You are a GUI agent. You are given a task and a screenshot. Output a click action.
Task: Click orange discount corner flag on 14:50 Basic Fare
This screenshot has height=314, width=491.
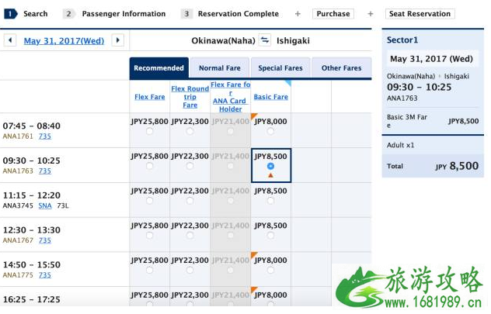253,254
